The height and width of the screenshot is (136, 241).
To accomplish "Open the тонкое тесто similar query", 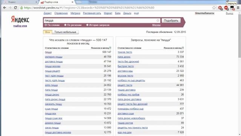I will tap(125, 52).
